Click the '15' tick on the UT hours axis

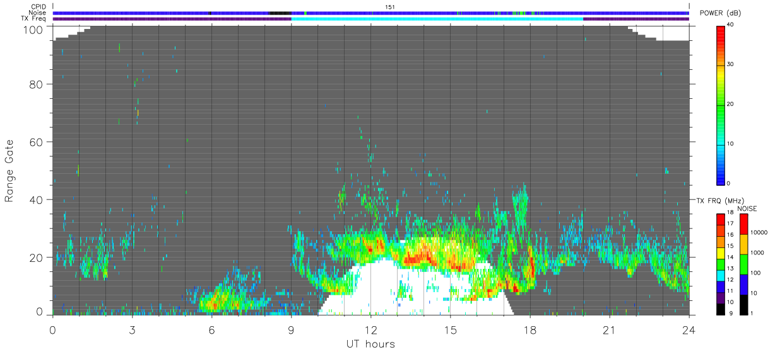pos(450,329)
